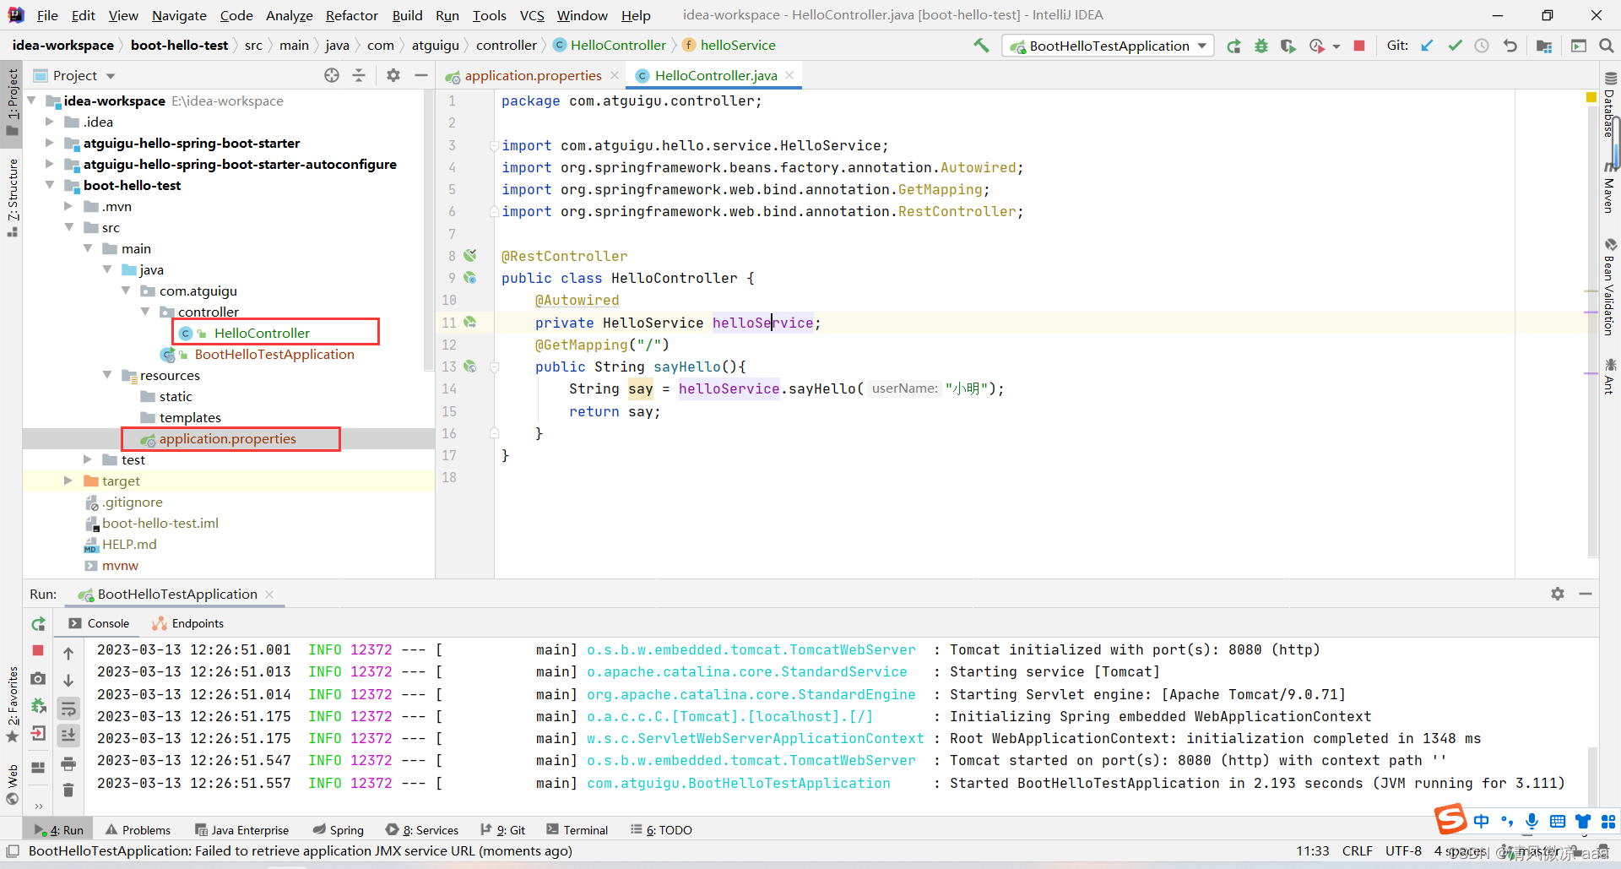This screenshot has width=1621, height=869.
Task: Open the 6: TODO tool window
Action: [x=661, y=830]
